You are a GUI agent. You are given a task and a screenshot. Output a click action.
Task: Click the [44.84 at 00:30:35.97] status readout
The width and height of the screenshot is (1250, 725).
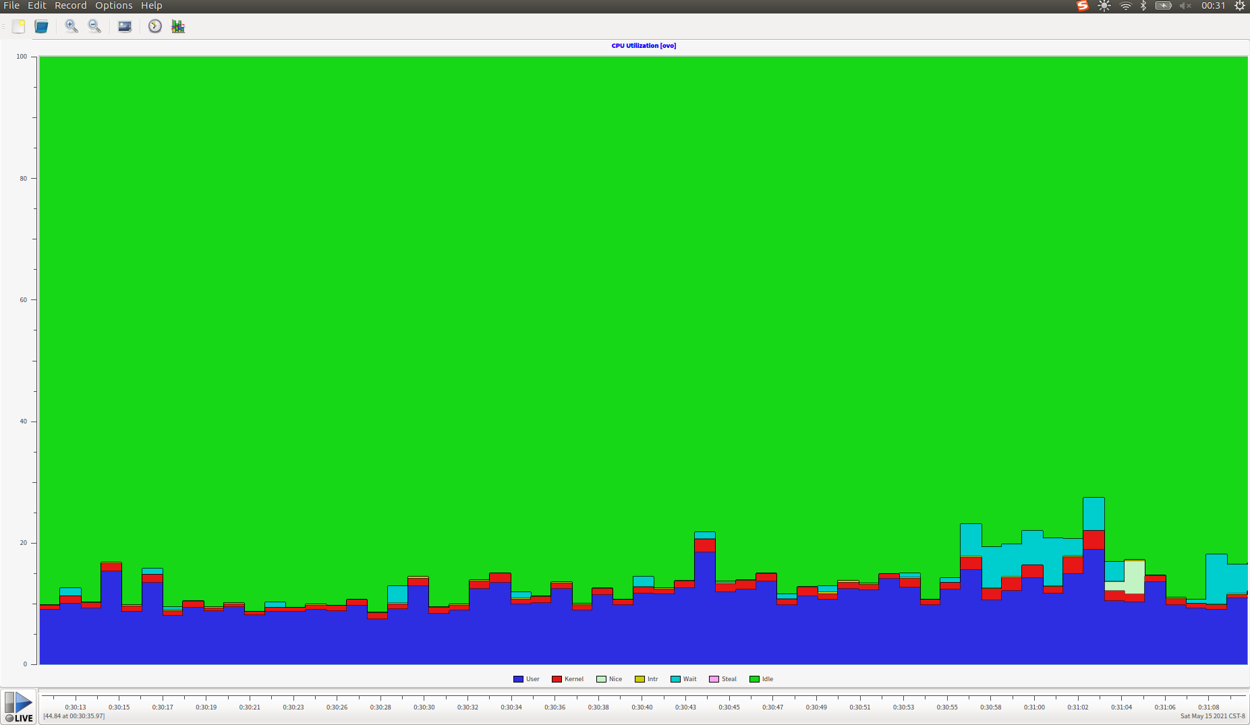coord(74,716)
